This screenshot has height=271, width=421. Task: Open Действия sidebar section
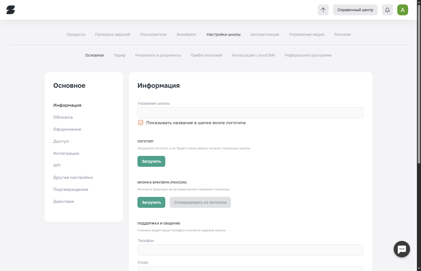pos(63,202)
